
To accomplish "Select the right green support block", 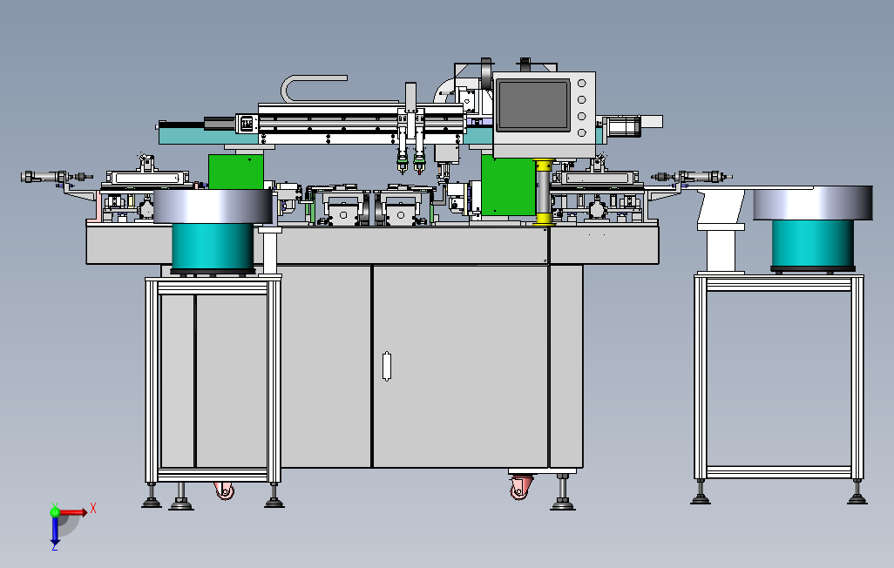I will (x=508, y=186).
